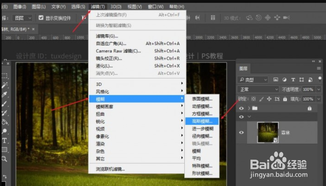
Task: Choose 径向模糊... from blur submenu
Action: 202,136
